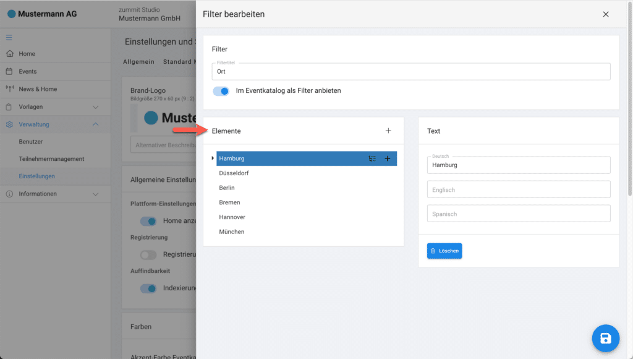Click the Englisch translation text field
Viewport: 633px width, 359px height.
coord(518,189)
